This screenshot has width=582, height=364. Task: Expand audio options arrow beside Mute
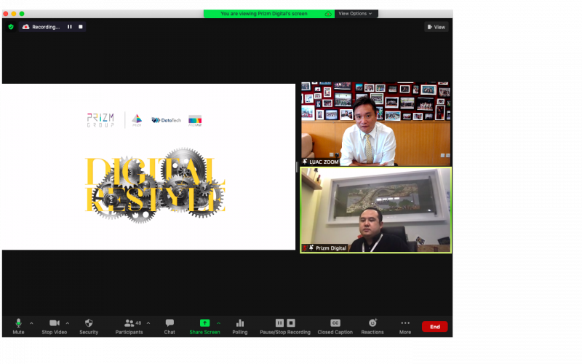(31, 323)
